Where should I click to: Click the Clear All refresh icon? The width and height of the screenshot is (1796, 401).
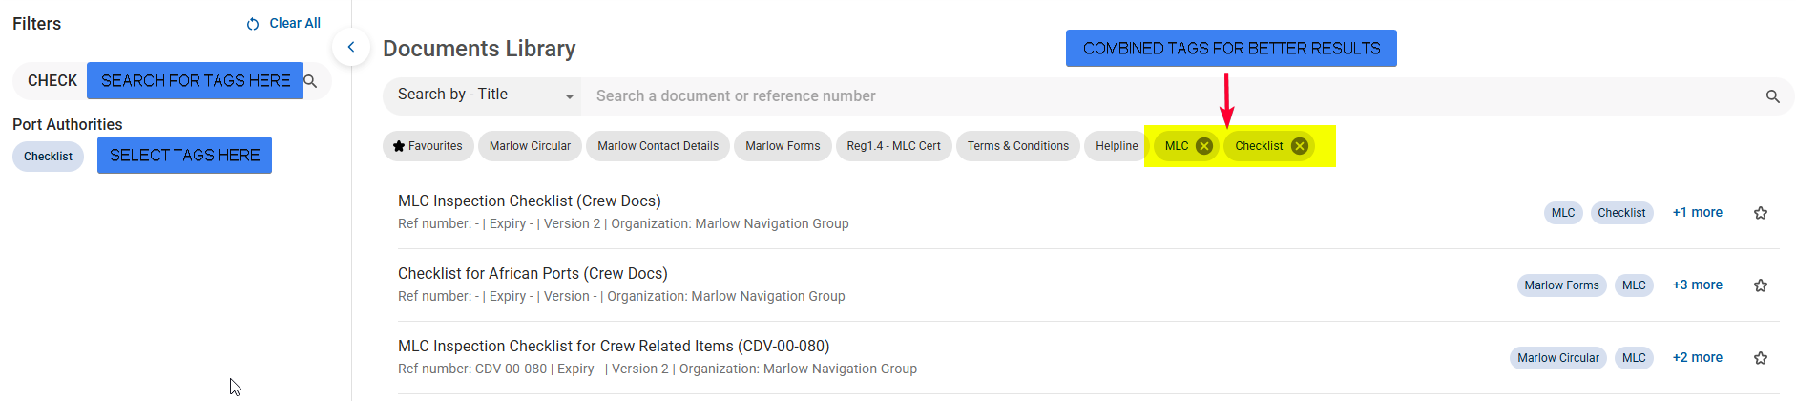pyautogui.click(x=253, y=24)
